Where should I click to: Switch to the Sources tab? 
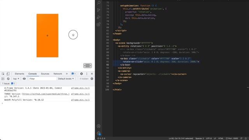[x=45, y=73]
